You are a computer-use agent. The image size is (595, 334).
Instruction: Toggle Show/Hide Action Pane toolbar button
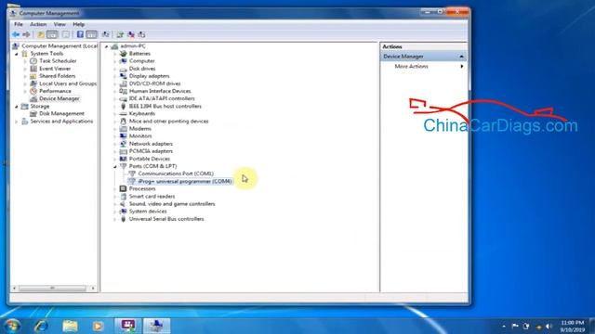(91, 34)
